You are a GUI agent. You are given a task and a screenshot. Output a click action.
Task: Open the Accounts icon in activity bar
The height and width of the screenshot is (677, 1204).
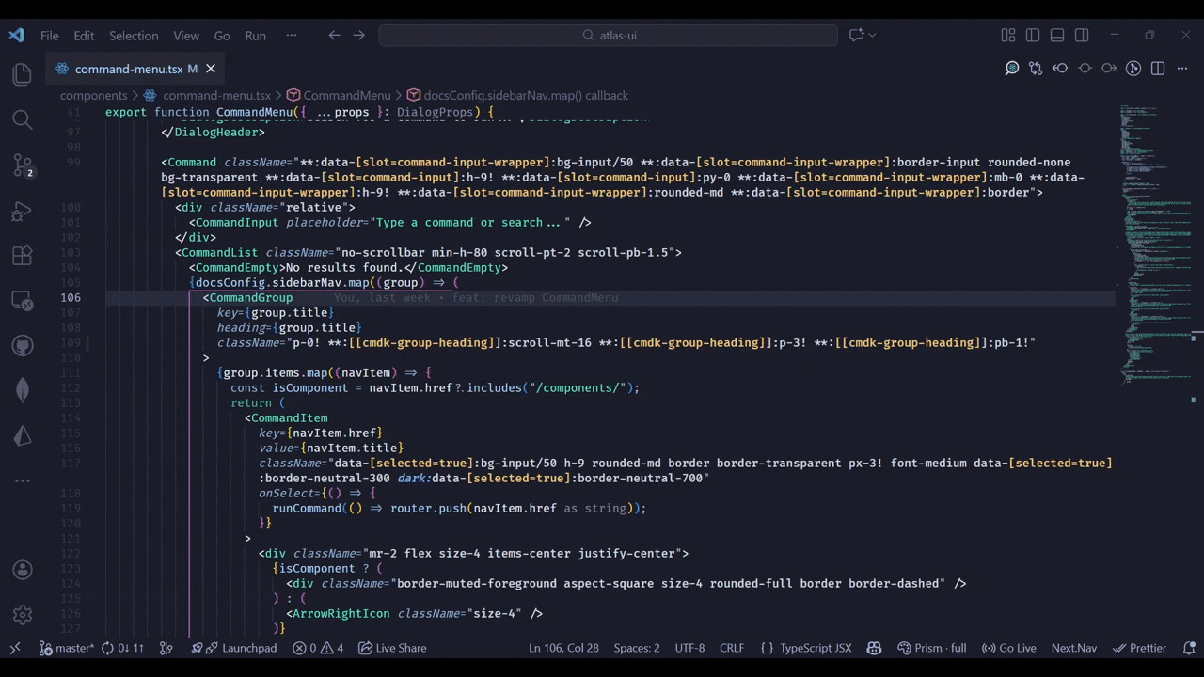click(23, 570)
